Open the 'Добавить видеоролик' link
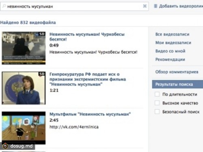The width and height of the screenshot is (203, 152). click(x=181, y=6)
